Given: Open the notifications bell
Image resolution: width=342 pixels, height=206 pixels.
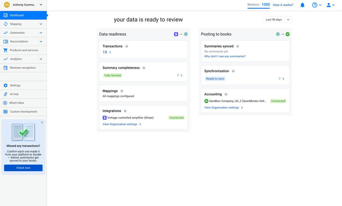Looking at the screenshot, I should (x=303, y=5).
